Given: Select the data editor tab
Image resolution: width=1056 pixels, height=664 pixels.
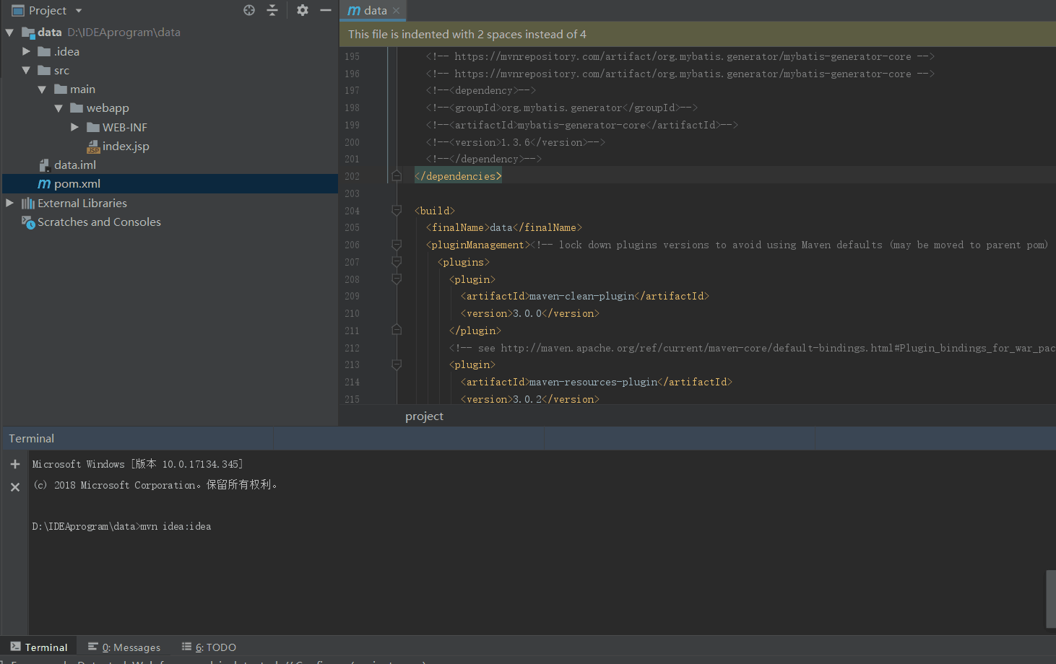Looking at the screenshot, I should tap(373, 11).
